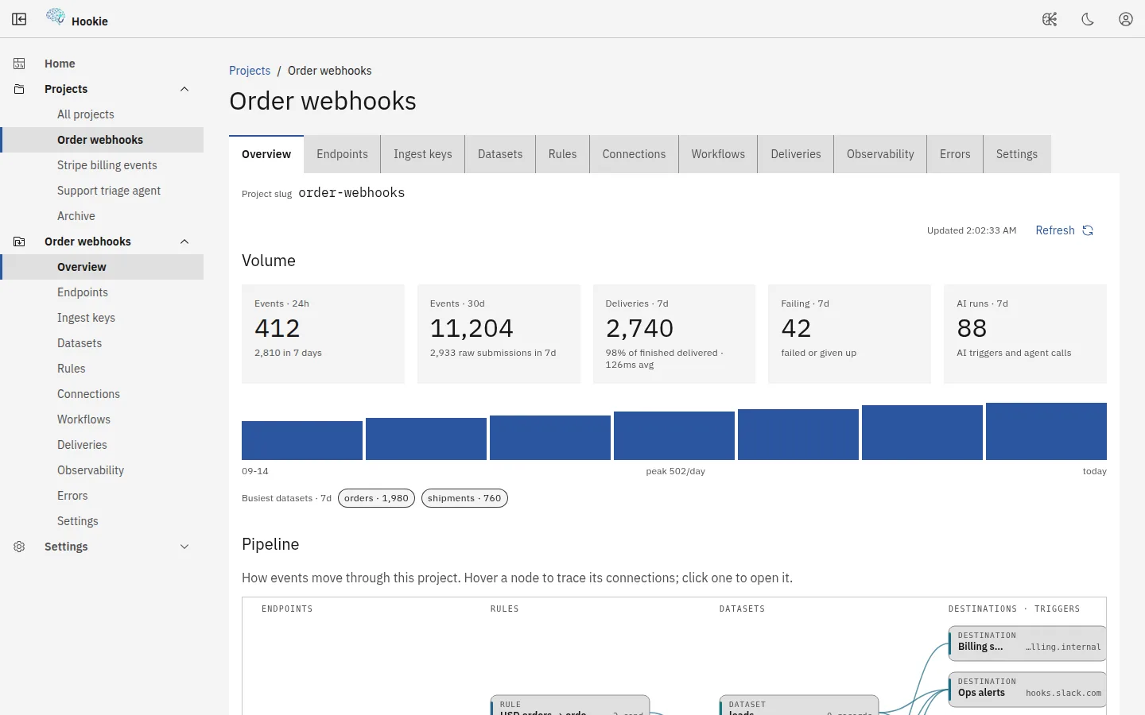The image size is (1145, 715).
Task: Switch to the Endpoints tab
Action: [x=342, y=154]
